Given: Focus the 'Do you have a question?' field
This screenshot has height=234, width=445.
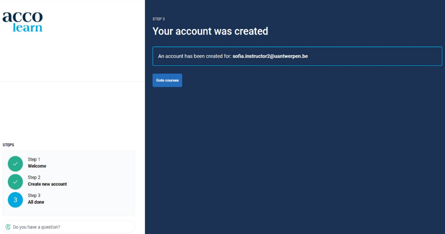Looking at the screenshot, I should (x=69, y=227).
